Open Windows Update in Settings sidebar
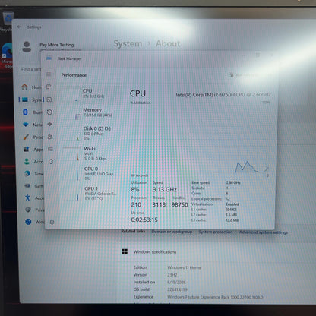The width and height of the screenshot is (316, 316). tap(35, 222)
